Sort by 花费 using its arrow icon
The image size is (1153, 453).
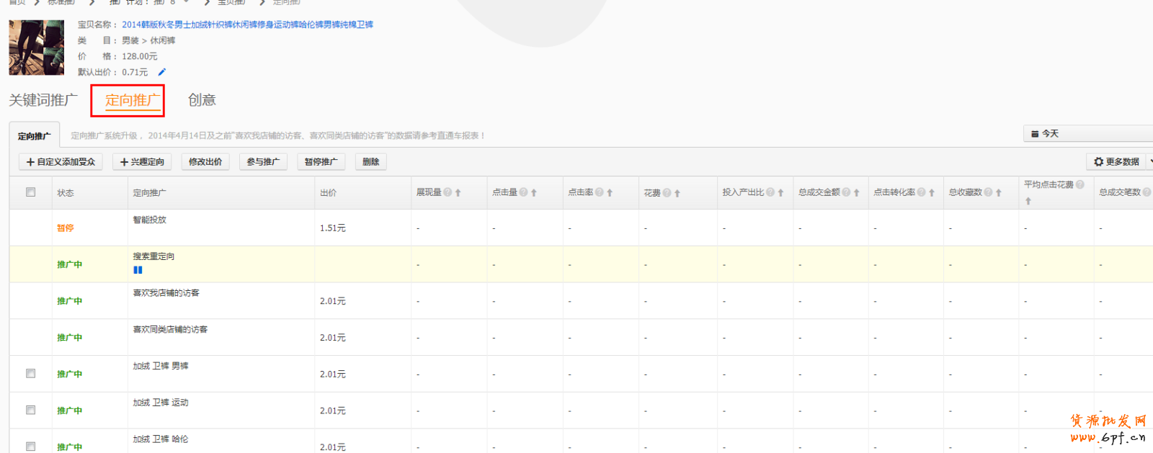(677, 193)
